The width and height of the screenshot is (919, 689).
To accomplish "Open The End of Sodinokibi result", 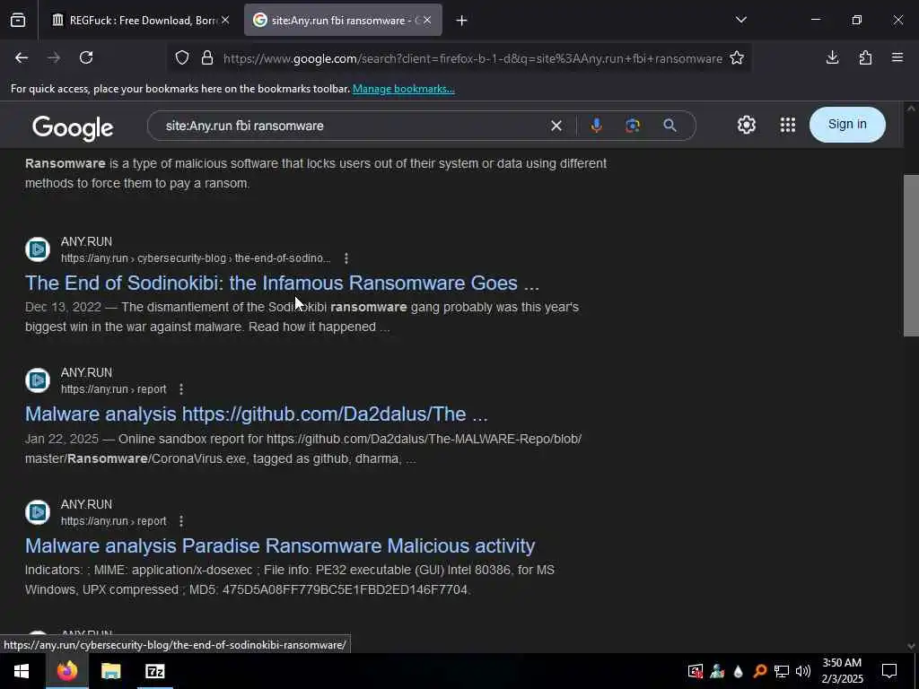I will tap(282, 283).
